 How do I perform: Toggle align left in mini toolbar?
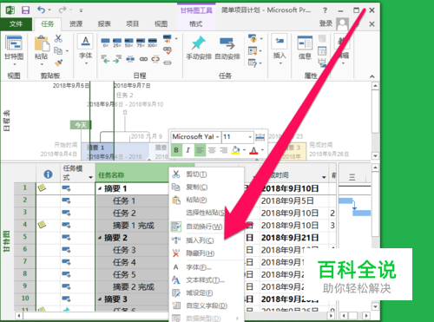point(200,150)
